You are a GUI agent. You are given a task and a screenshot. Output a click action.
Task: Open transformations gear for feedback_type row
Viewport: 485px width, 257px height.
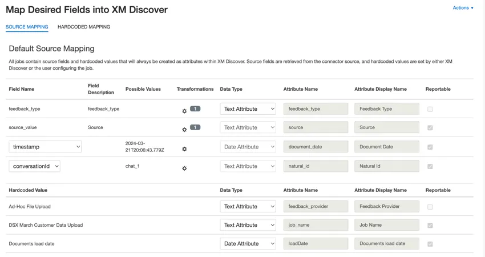tap(184, 111)
